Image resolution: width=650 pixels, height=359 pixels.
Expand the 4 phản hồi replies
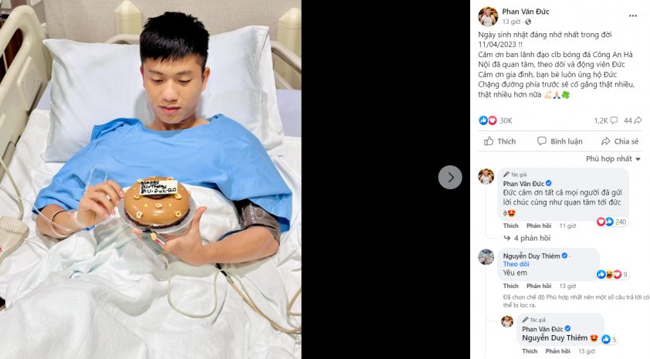[x=527, y=238]
